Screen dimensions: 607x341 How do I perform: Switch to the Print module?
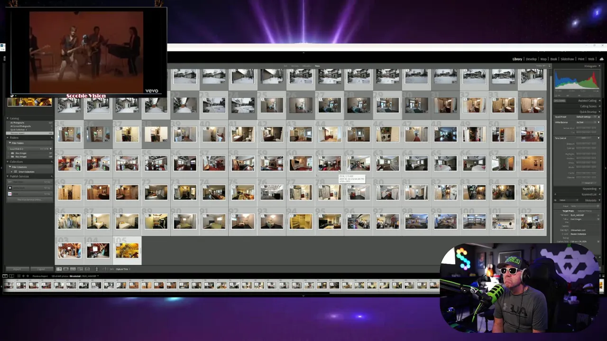coord(581,59)
